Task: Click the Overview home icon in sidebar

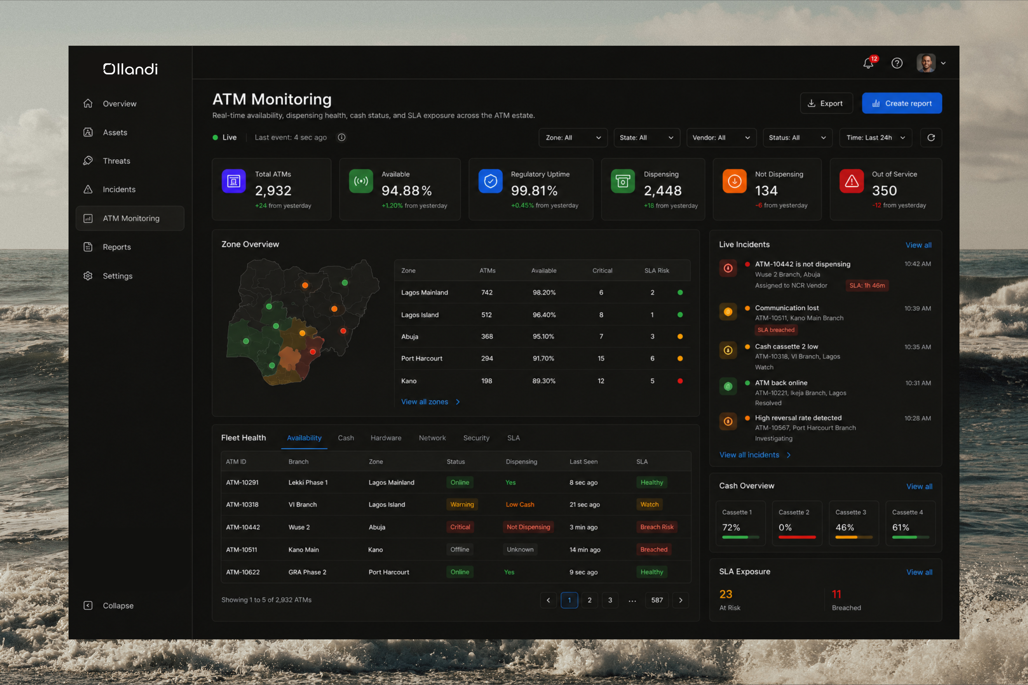Action: click(88, 104)
